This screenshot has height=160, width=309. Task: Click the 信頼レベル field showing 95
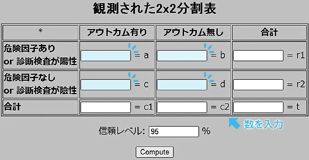(x=174, y=132)
